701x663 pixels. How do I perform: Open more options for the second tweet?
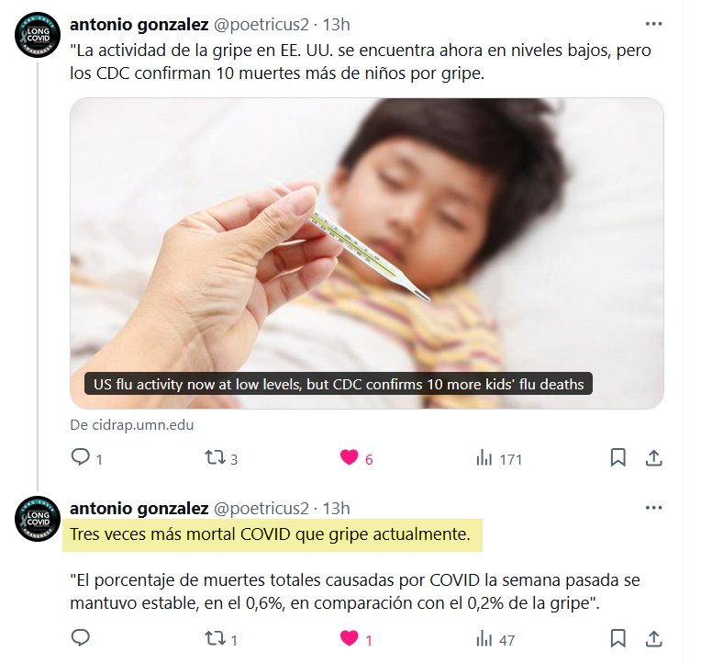[x=653, y=508]
